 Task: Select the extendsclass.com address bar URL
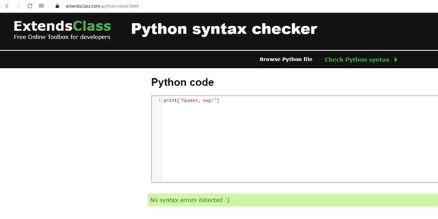102,6
